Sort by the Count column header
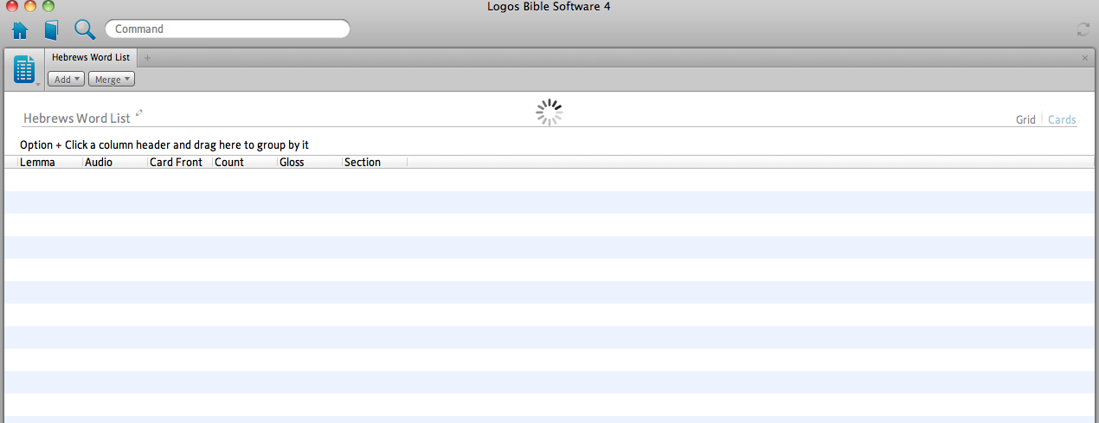Image resolution: width=1099 pixels, height=423 pixels. pyautogui.click(x=245, y=162)
